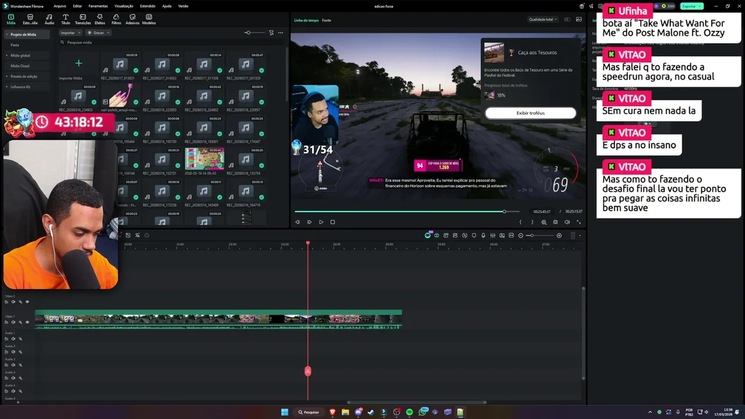Open the Áudio library panel
Image resolution: width=745 pixels, height=419 pixels.
click(49, 19)
